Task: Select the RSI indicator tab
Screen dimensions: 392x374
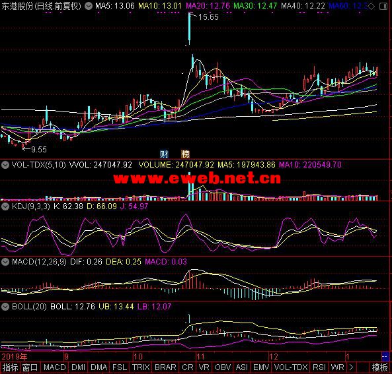Action: pyautogui.click(x=319, y=367)
